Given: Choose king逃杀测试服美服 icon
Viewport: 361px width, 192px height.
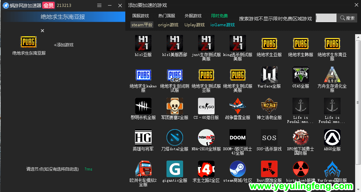Looking at the screenshot, I should [x=238, y=43].
